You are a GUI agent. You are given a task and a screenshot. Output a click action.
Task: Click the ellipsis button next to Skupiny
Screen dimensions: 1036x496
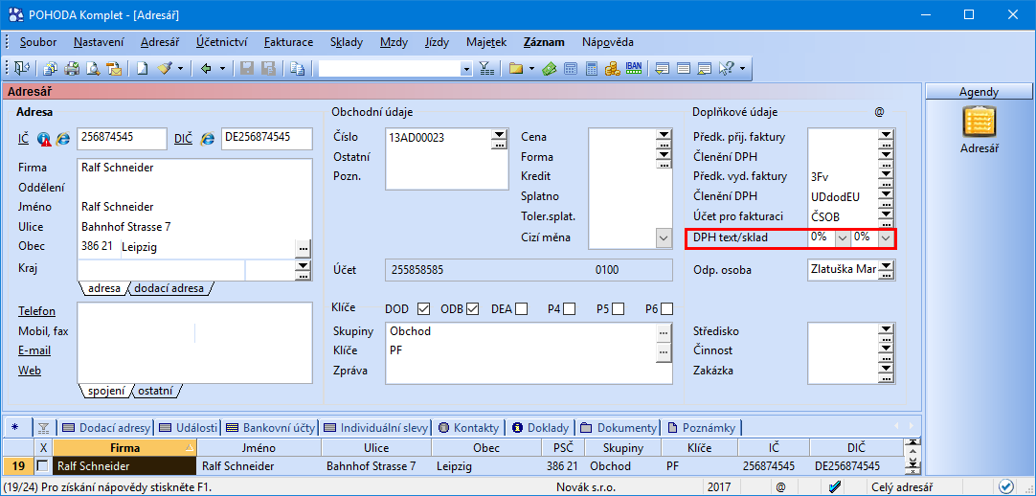click(x=662, y=331)
